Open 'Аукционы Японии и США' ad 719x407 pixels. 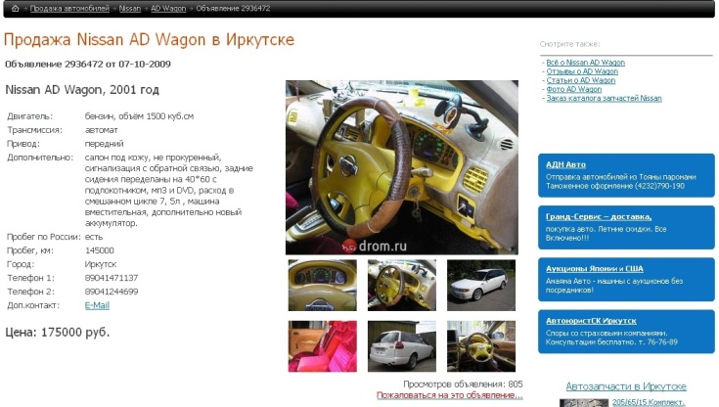(x=595, y=268)
